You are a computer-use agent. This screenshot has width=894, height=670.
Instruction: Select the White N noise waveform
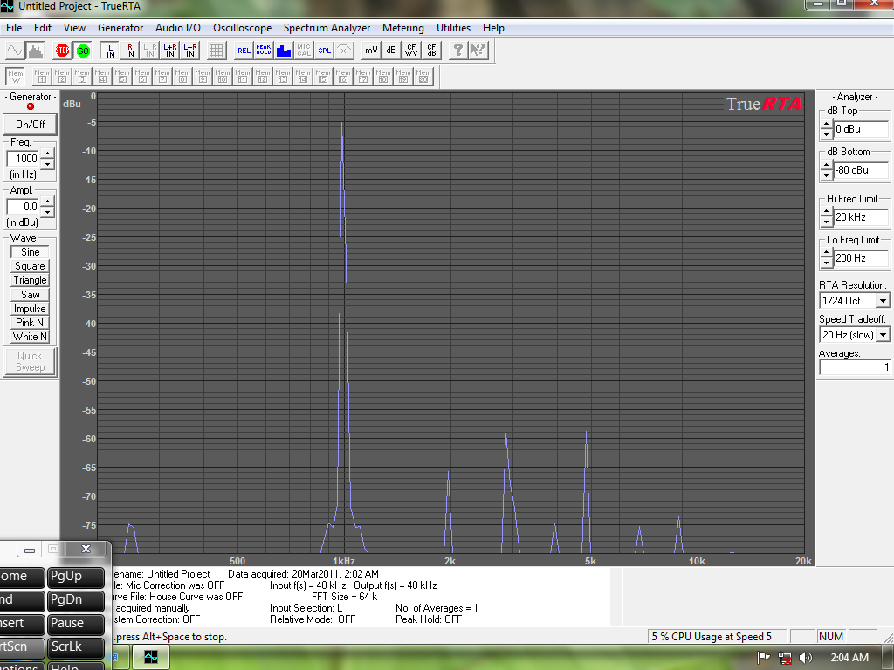[x=31, y=337]
